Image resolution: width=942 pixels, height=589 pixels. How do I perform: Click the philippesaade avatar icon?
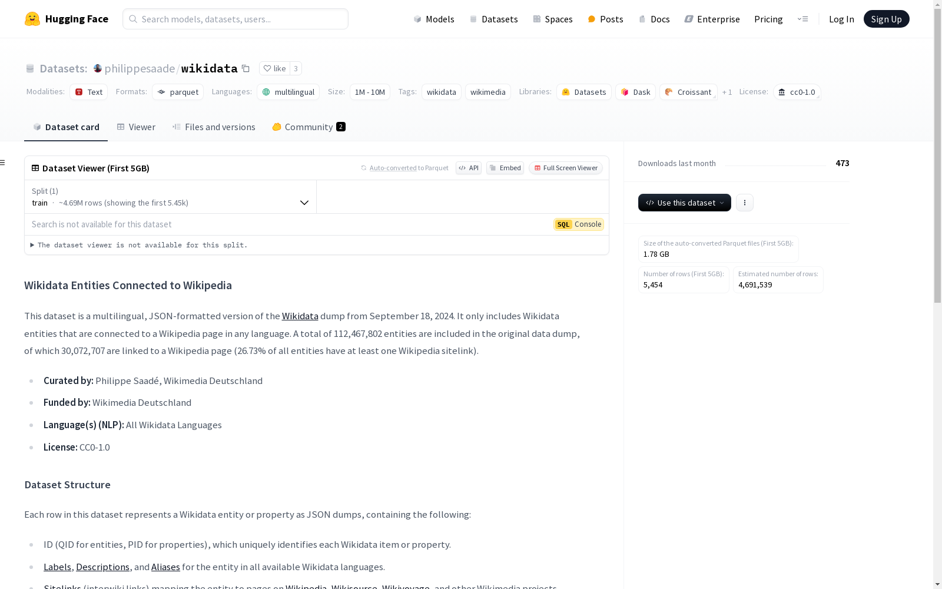[98, 68]
